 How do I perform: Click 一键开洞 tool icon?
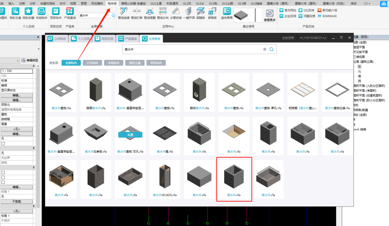189,13
